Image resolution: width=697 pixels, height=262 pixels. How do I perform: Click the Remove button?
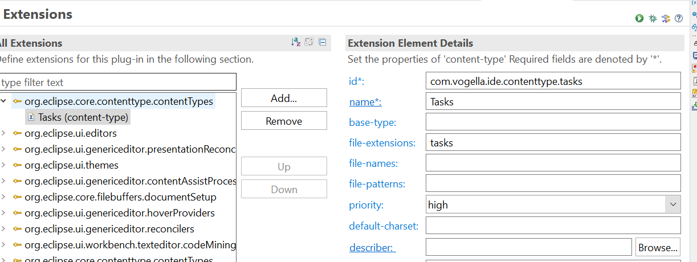284,121
